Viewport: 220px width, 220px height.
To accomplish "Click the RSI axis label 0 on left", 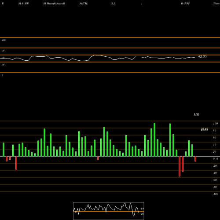I will (x=2, y=75).
